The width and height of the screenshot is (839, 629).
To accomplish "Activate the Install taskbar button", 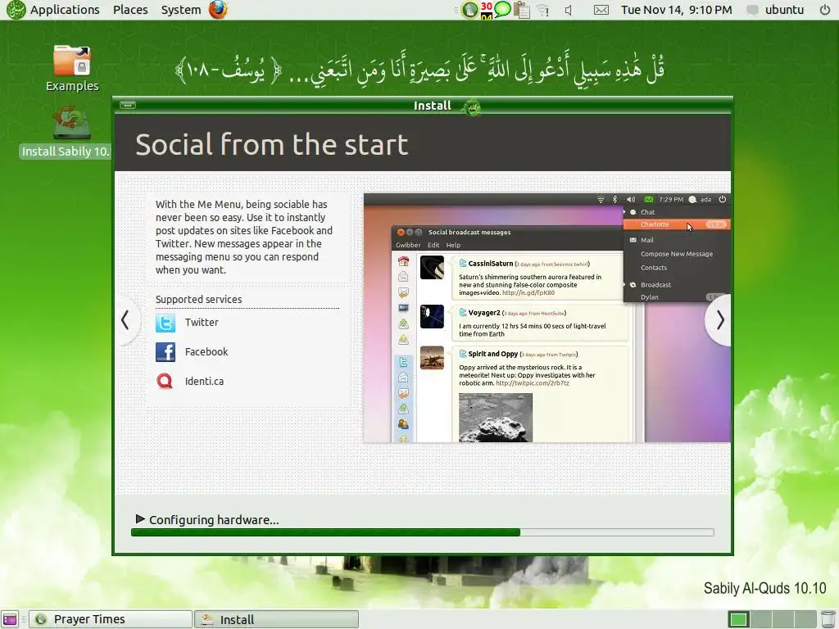I will [276, 619].
